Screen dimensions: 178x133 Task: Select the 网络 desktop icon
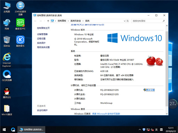(7, 24)
